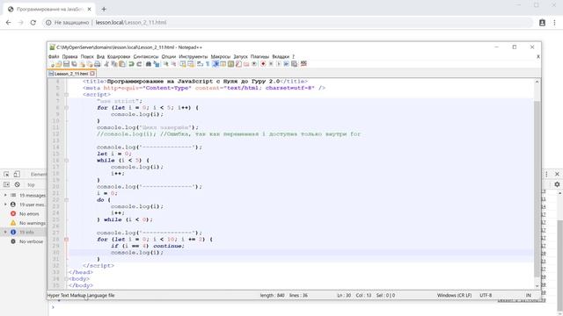Click the editor scrollbar down arrow
The height and width of the screenshot is (316, 563).
point(537,286)
